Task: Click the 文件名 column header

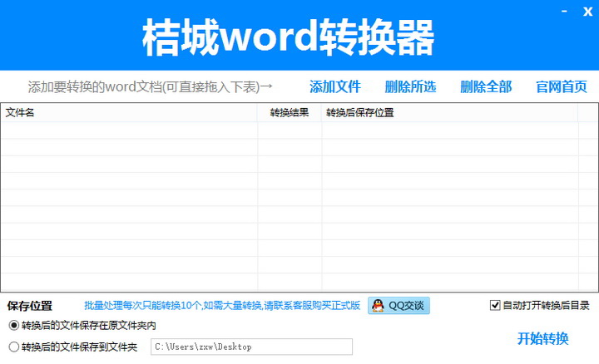Action: click(x=129, y=112)
